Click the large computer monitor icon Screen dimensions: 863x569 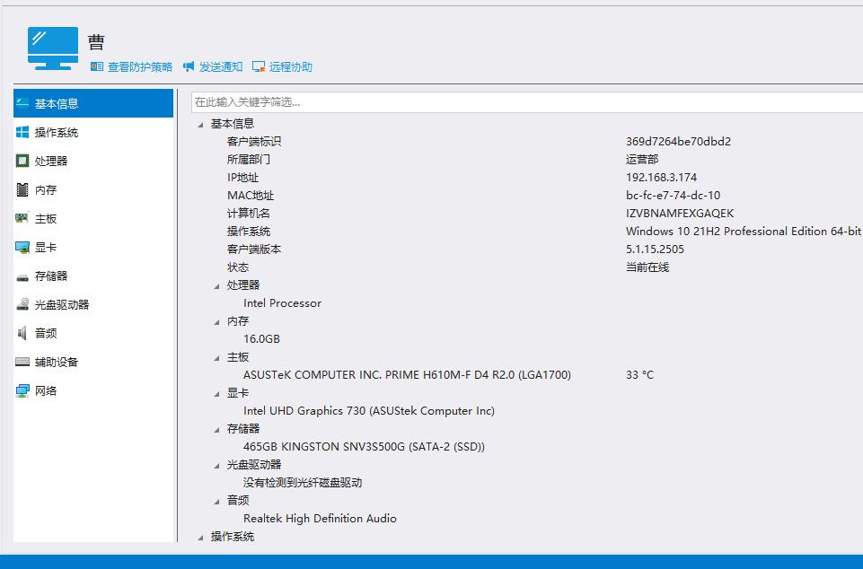[x=53, y=48]
